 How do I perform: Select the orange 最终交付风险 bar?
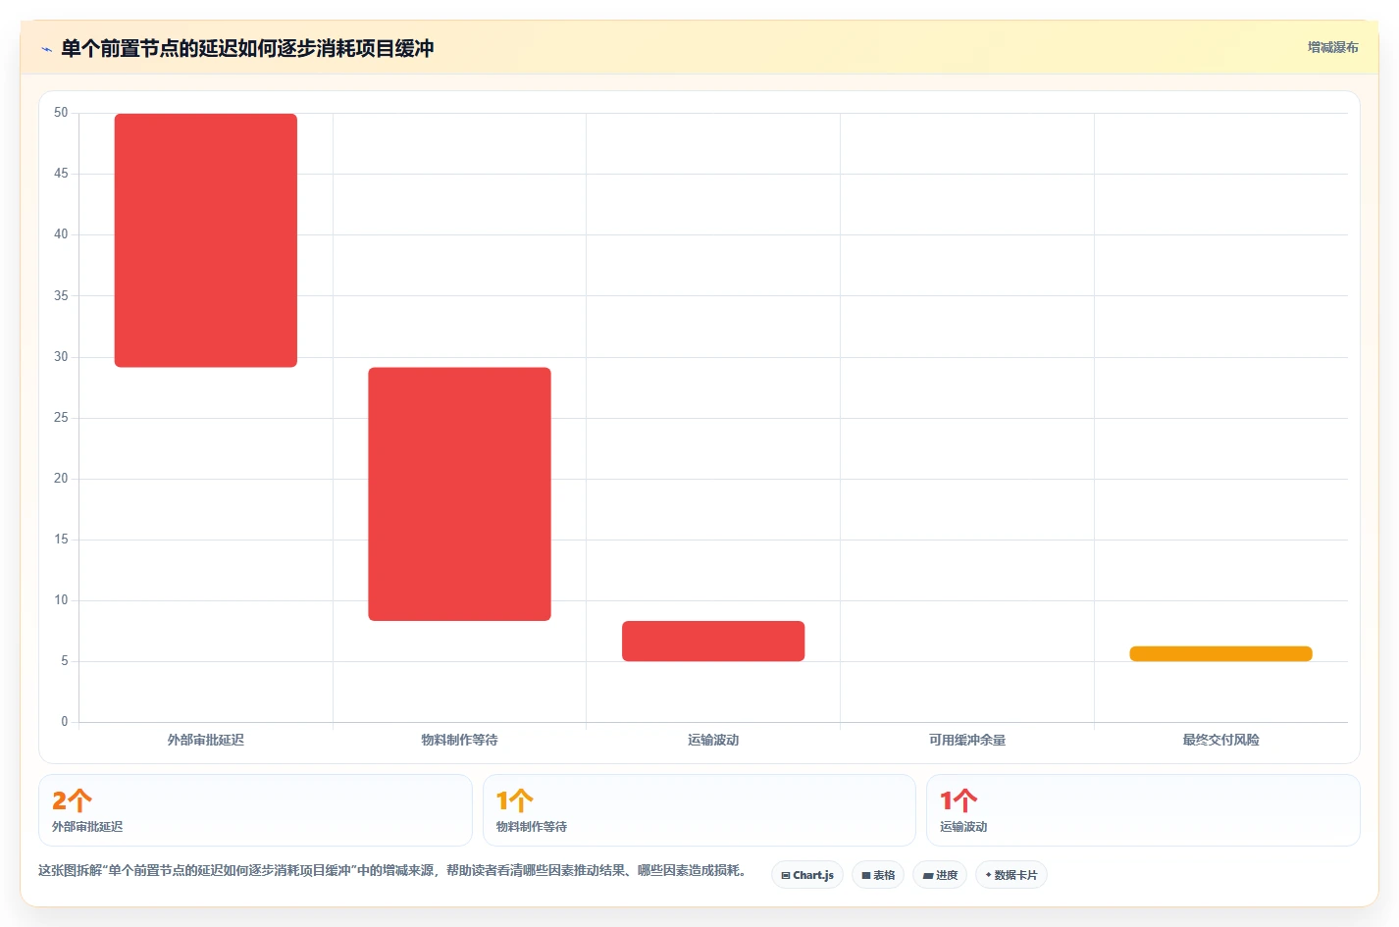click(x=1220, y=653)
